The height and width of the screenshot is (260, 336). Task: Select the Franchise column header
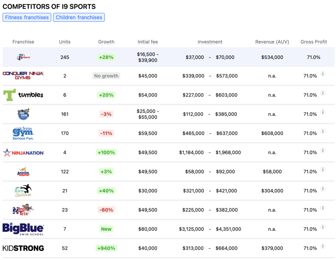coord(23,42)
